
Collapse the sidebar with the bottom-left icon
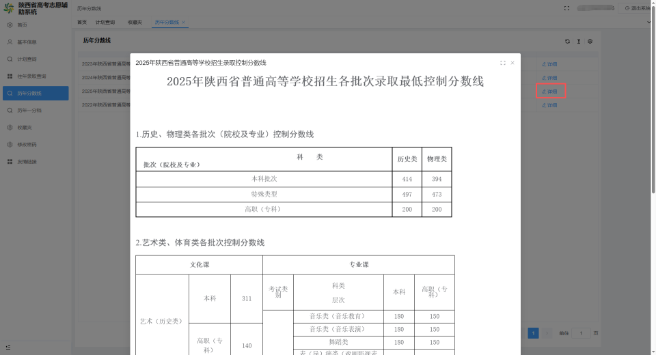coord(8,347)
